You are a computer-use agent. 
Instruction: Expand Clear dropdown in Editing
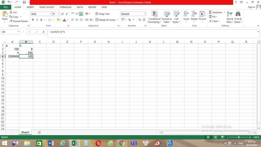218,21
